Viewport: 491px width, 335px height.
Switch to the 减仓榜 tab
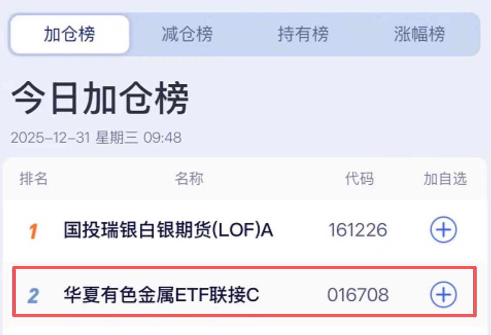pyautogui.click(x=187, y=35)
